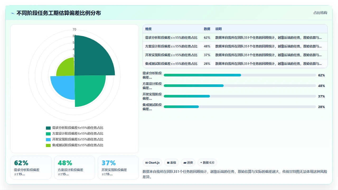Click the 表格 tag
Screen dimensions: 338x190
pos(171,163)
